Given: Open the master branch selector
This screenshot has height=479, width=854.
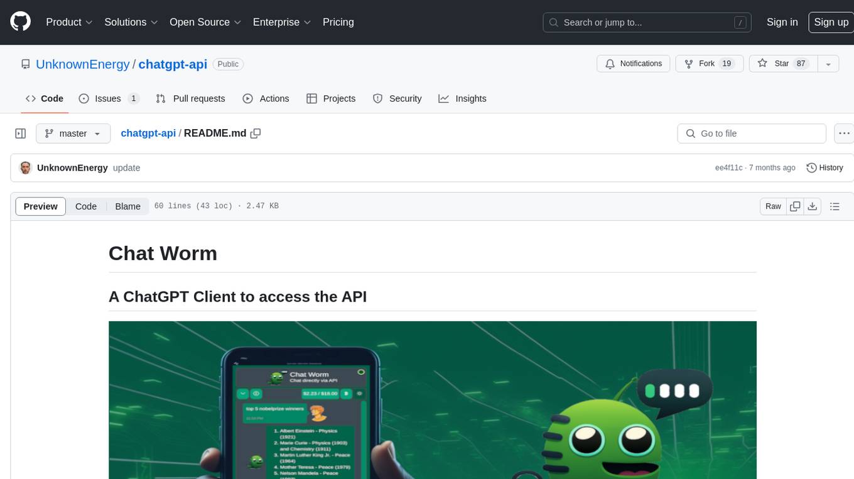Looking at the screenshot, I should click(x=73, y=134).
